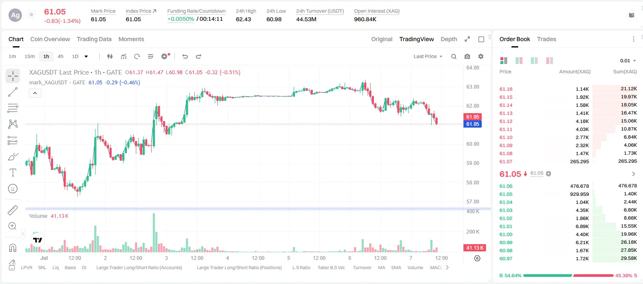Undo the last chart action
The image size is (643, 284).
185,56
